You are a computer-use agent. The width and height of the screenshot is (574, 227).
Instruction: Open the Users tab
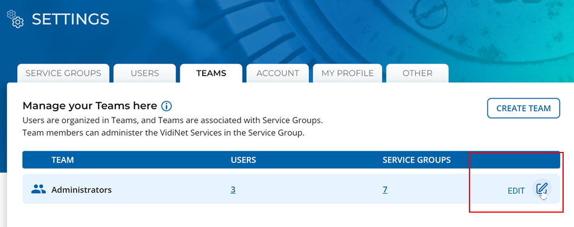pos(145,73)
